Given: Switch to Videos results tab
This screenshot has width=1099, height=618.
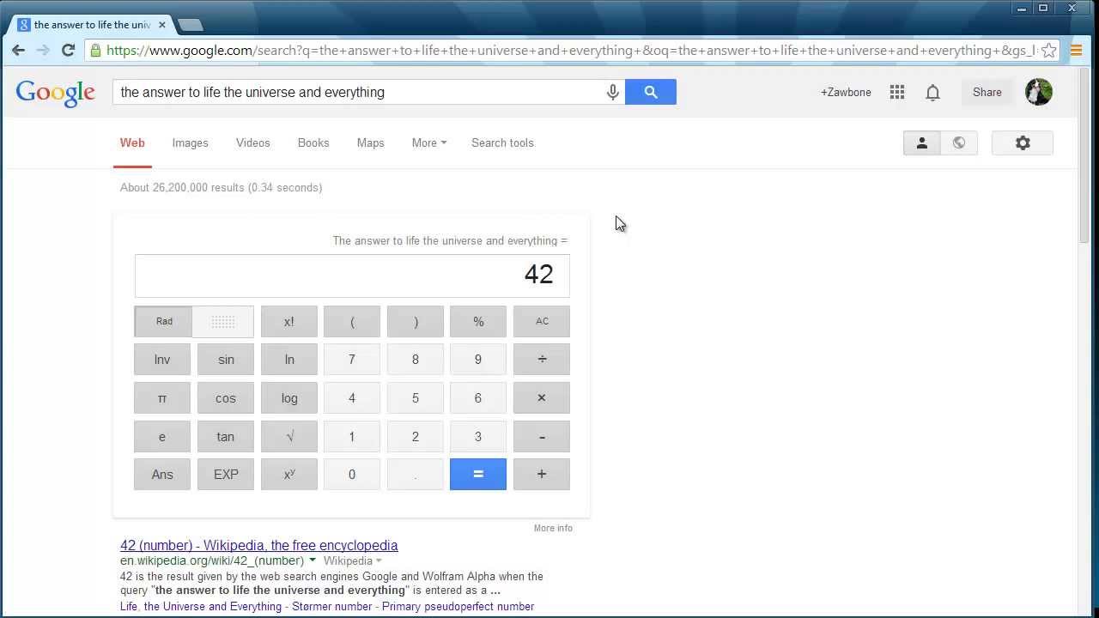Looking at the screenshot, I should point(253,143).
